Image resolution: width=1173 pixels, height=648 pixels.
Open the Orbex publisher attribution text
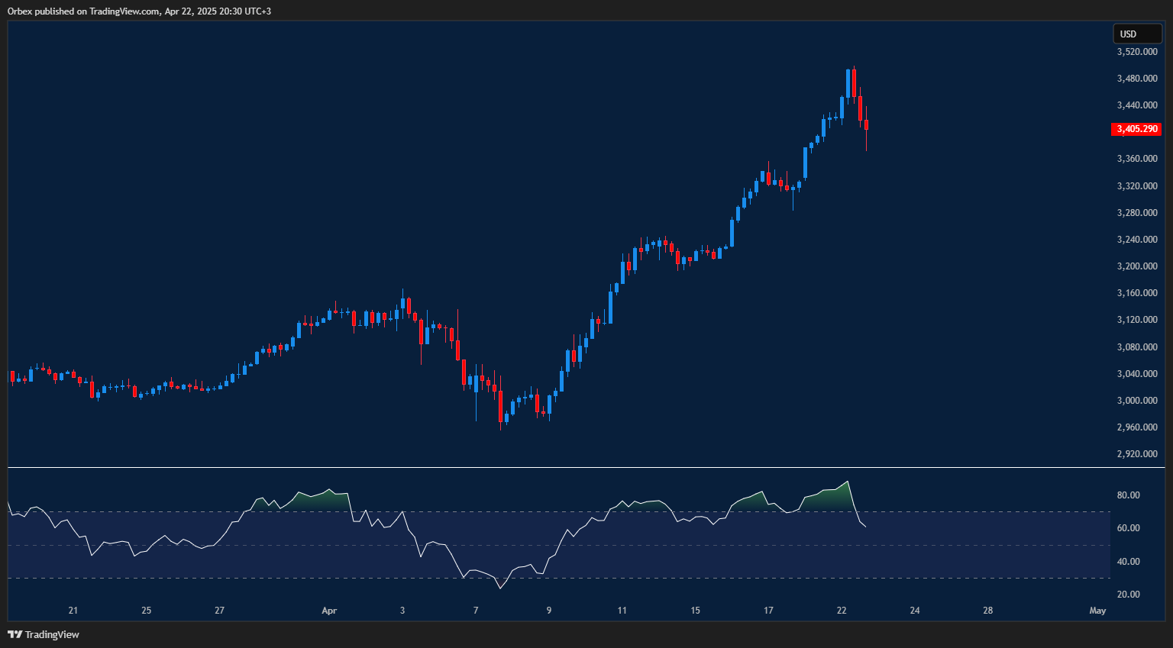[137, 11]
